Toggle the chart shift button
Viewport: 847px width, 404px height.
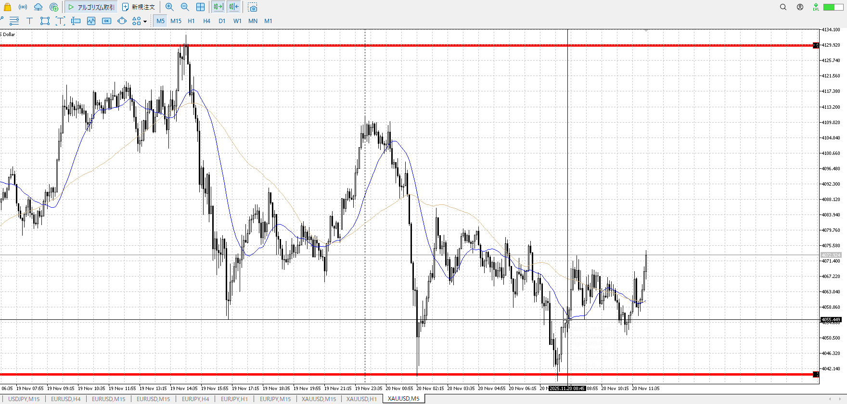click(x=234, y=7)
